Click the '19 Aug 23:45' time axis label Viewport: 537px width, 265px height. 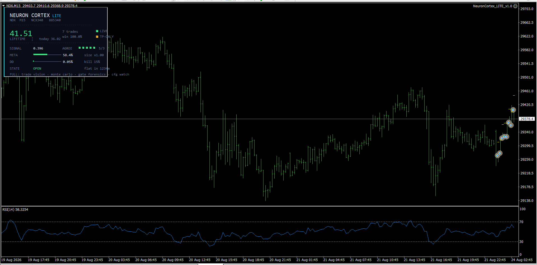coord(92,260)
